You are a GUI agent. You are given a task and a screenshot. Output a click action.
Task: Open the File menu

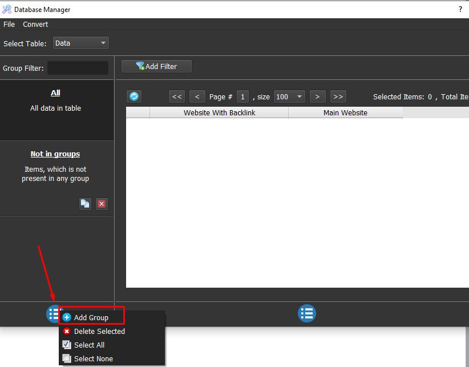[x=9, y=24]
